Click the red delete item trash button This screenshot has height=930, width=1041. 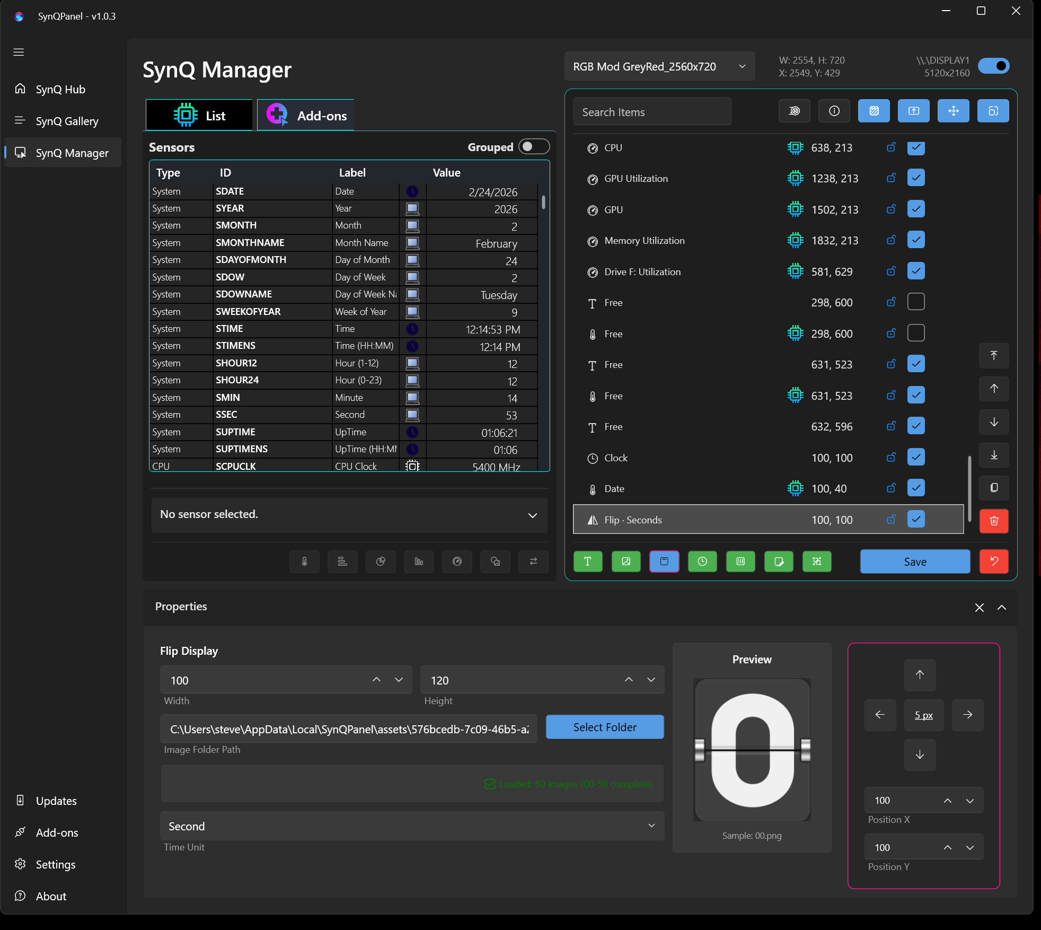994,521
